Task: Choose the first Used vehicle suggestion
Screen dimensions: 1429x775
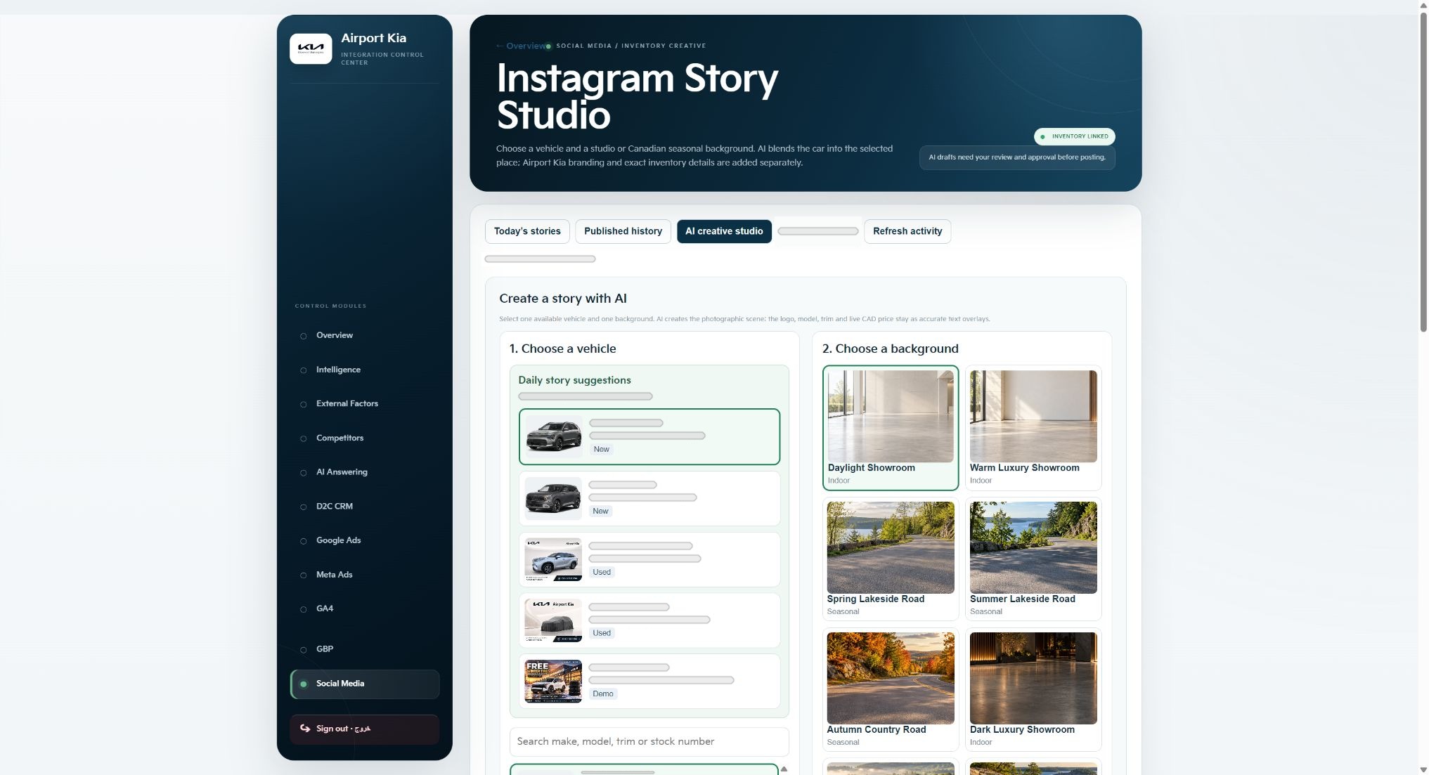Action: (x=649, y=559)
